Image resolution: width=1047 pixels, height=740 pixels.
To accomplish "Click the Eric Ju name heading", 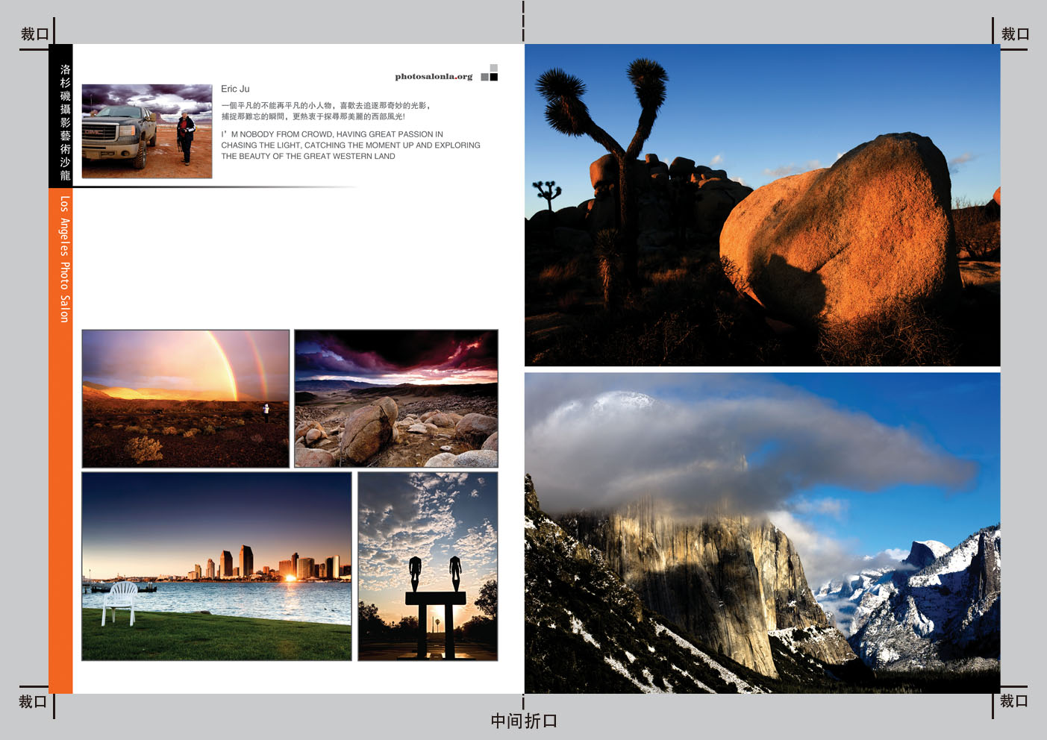I will 235,89.
